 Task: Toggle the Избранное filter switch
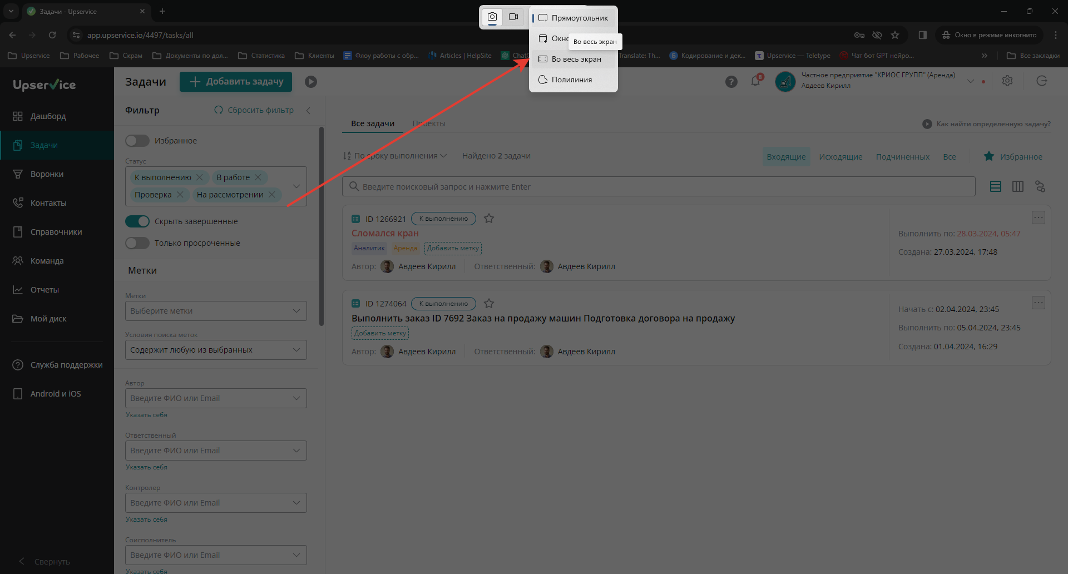point(137,141)
